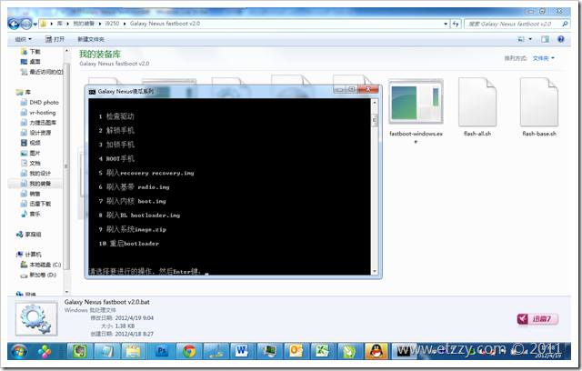
Task: Click the 我的装备 breadcrumb in address bar
Action: tap(84, 24)
